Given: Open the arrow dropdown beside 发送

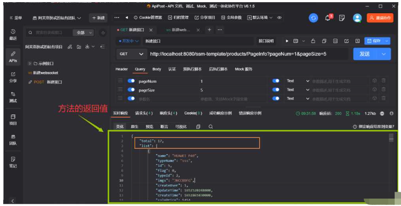Looking at the screenshot, I should click(384, 54).
